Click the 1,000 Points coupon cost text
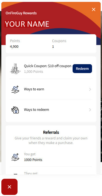The image size is (102, 196). (x=33, y=72)
